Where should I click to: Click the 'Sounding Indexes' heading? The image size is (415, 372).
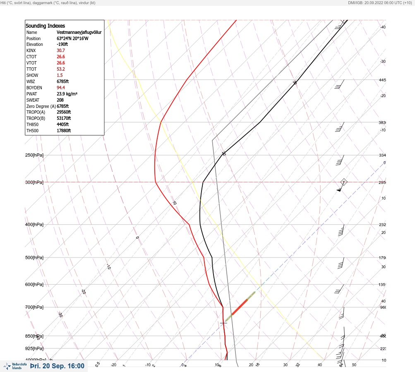tap(45, 26)
